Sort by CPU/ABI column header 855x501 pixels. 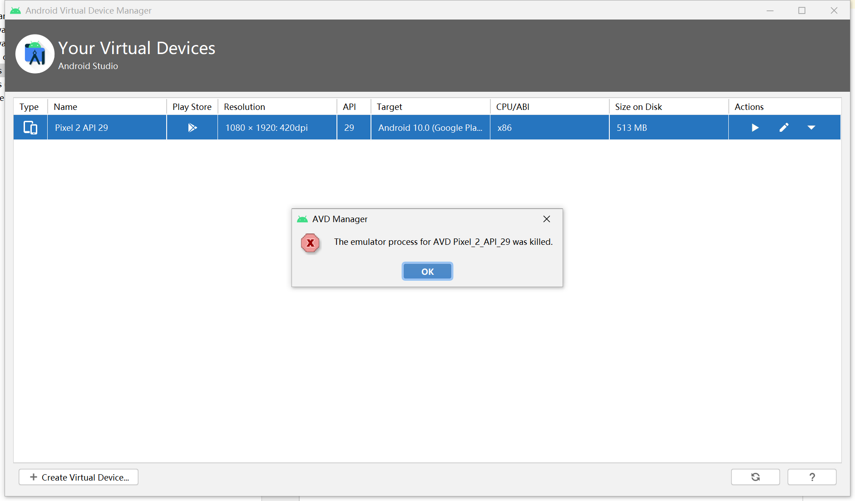[550, 107]
